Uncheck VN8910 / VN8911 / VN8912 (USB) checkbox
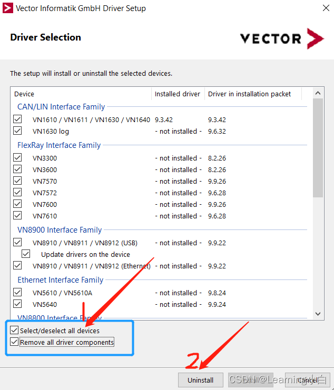The height and width of the screenshot is (390, 334). (17, 242)
